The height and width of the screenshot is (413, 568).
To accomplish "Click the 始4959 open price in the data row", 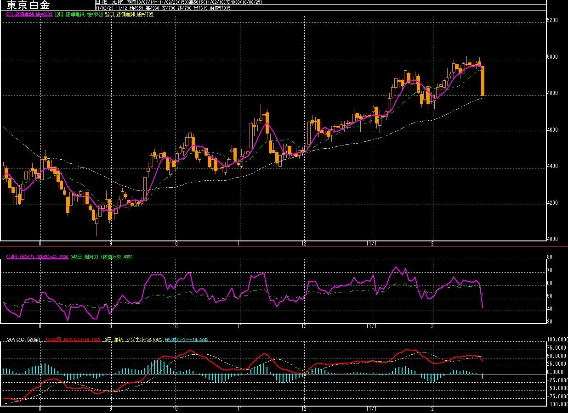I will pyautogui.click(x=137, y=8).
